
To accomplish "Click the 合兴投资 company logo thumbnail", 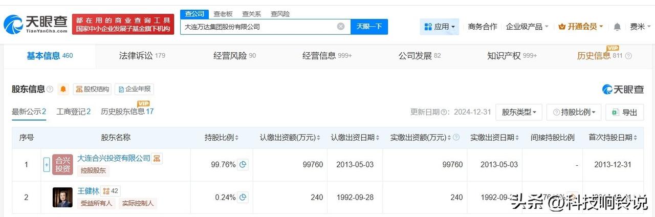I will [62, 165].
